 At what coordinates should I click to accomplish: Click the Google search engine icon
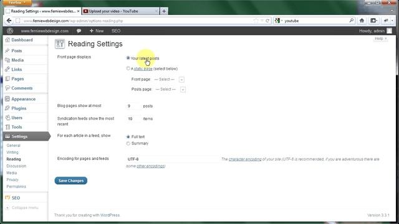coord(277,21)
